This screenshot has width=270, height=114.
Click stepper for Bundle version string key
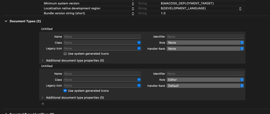[133, 13]
